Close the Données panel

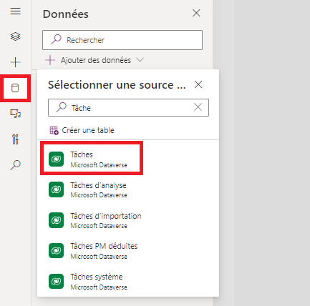point(196,13)
